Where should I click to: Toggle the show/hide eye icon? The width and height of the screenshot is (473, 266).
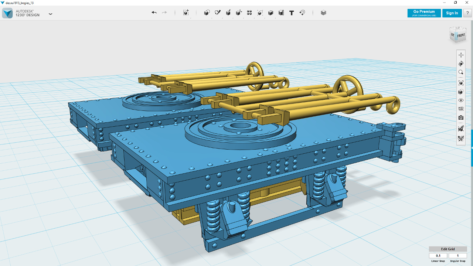tap(461, 100)
